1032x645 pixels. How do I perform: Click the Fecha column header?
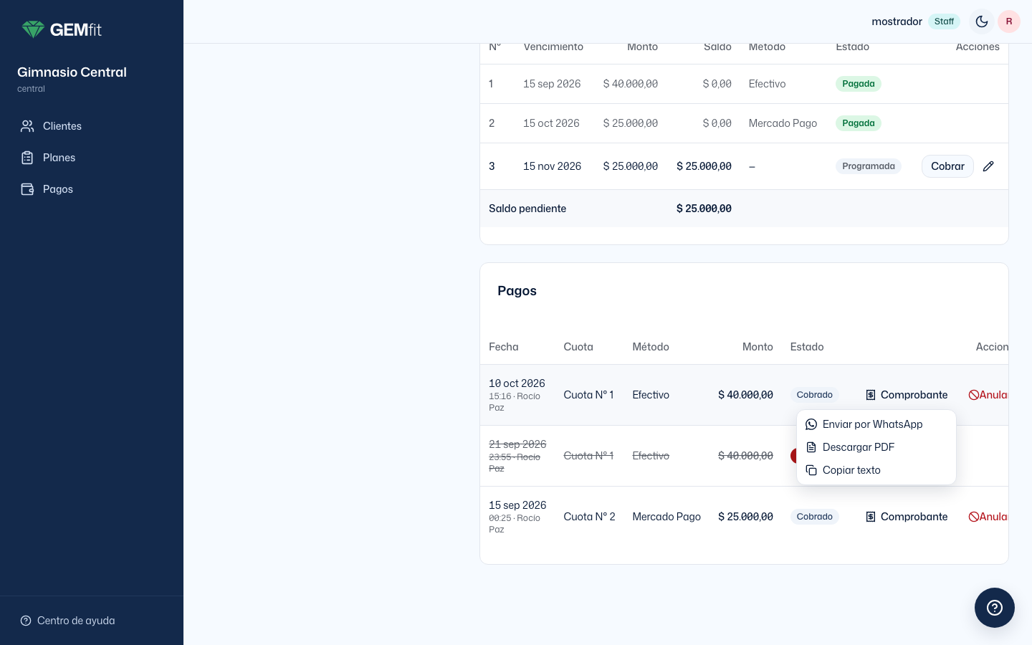[x=504, y=347]
